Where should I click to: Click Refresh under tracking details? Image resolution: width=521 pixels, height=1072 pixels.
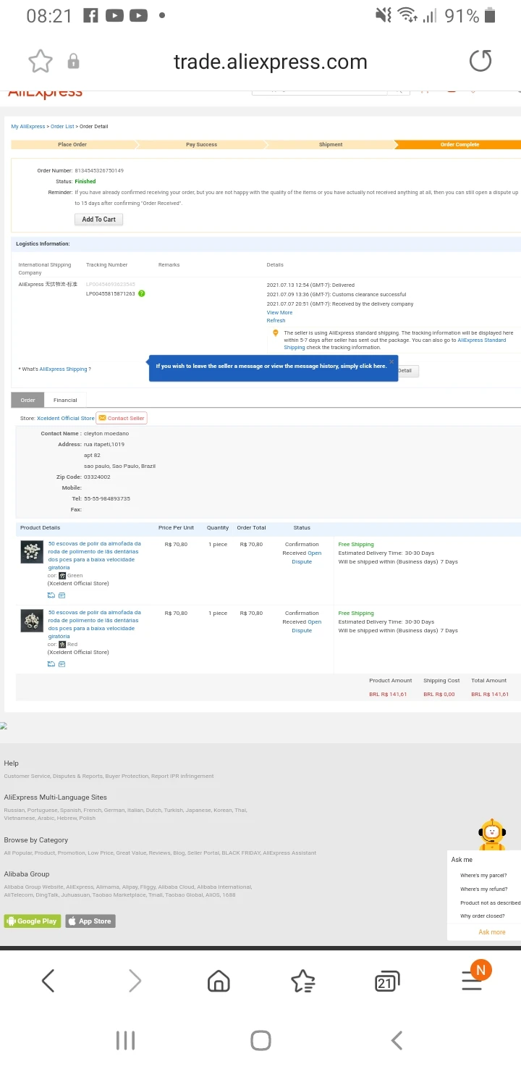(x=276, y=320)
